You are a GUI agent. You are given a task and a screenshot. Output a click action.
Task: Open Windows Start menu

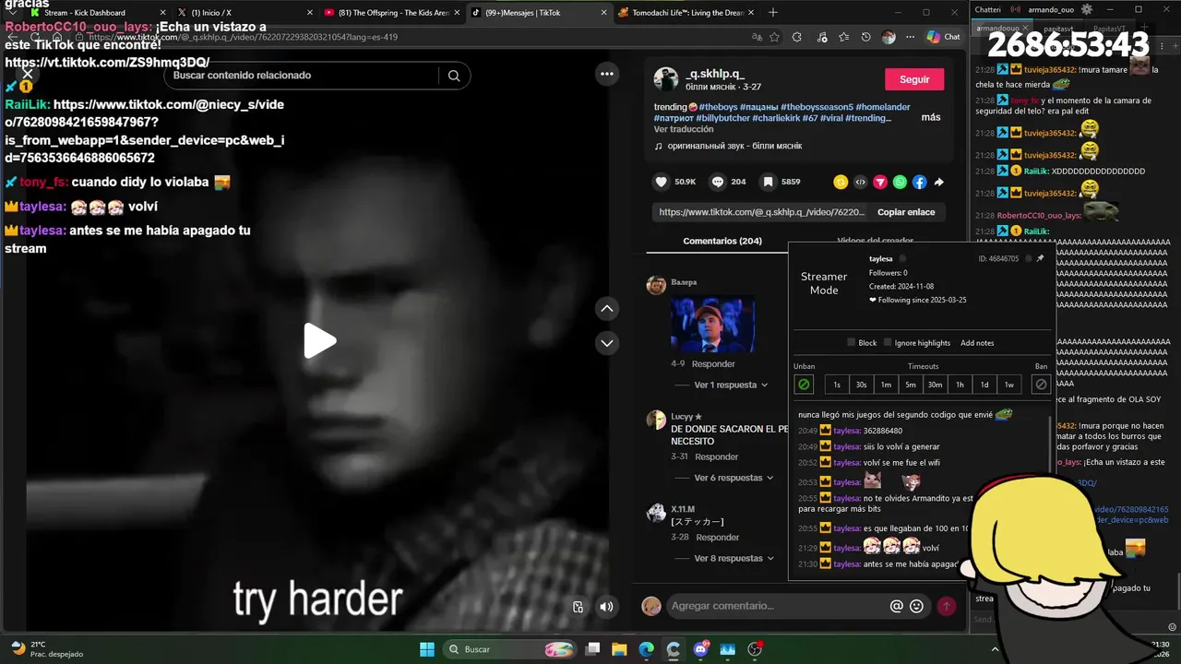tap(427, 649)
